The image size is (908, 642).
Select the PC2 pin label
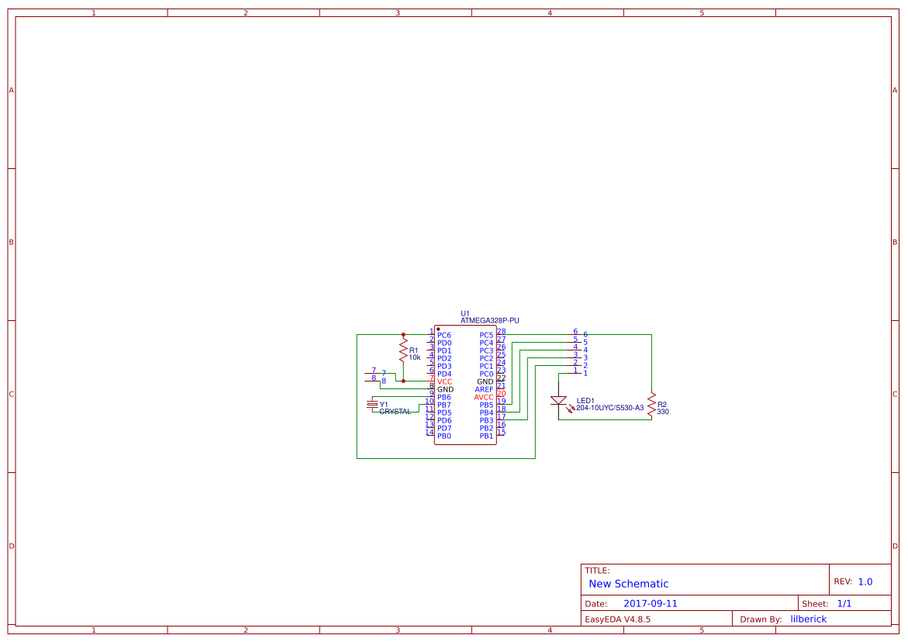(486, 358)
